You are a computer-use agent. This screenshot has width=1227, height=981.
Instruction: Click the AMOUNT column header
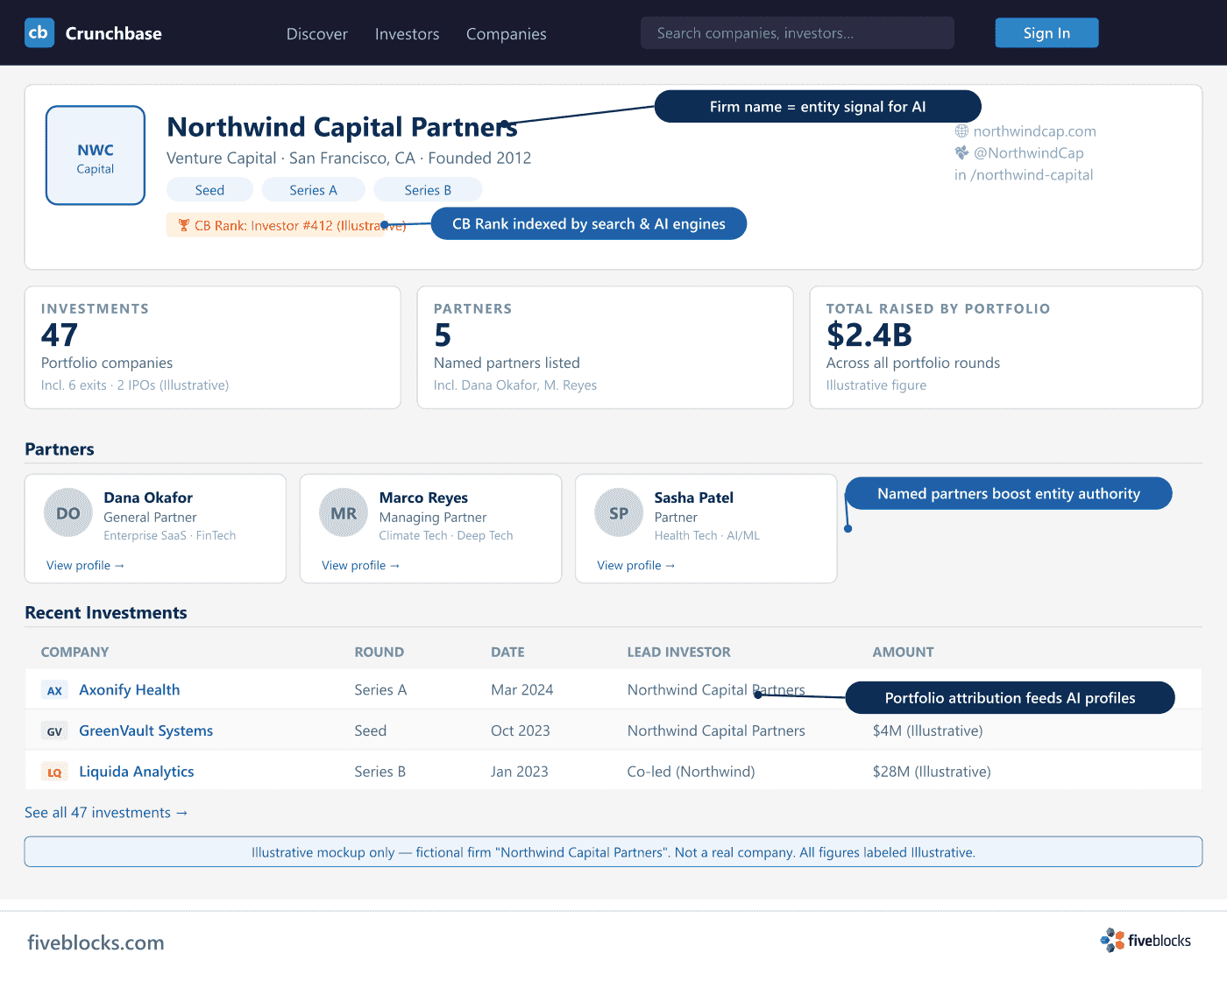[x=904, y=653]
